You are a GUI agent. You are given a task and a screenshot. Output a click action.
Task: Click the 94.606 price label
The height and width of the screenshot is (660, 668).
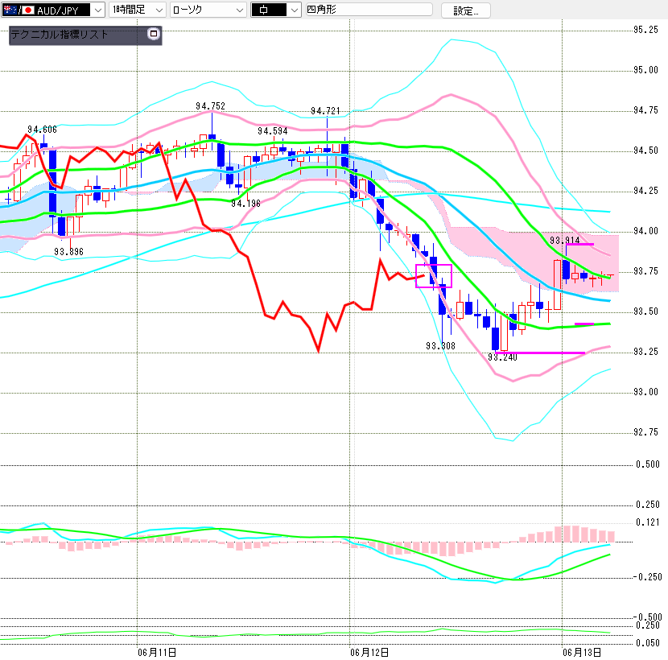(42, 130)
